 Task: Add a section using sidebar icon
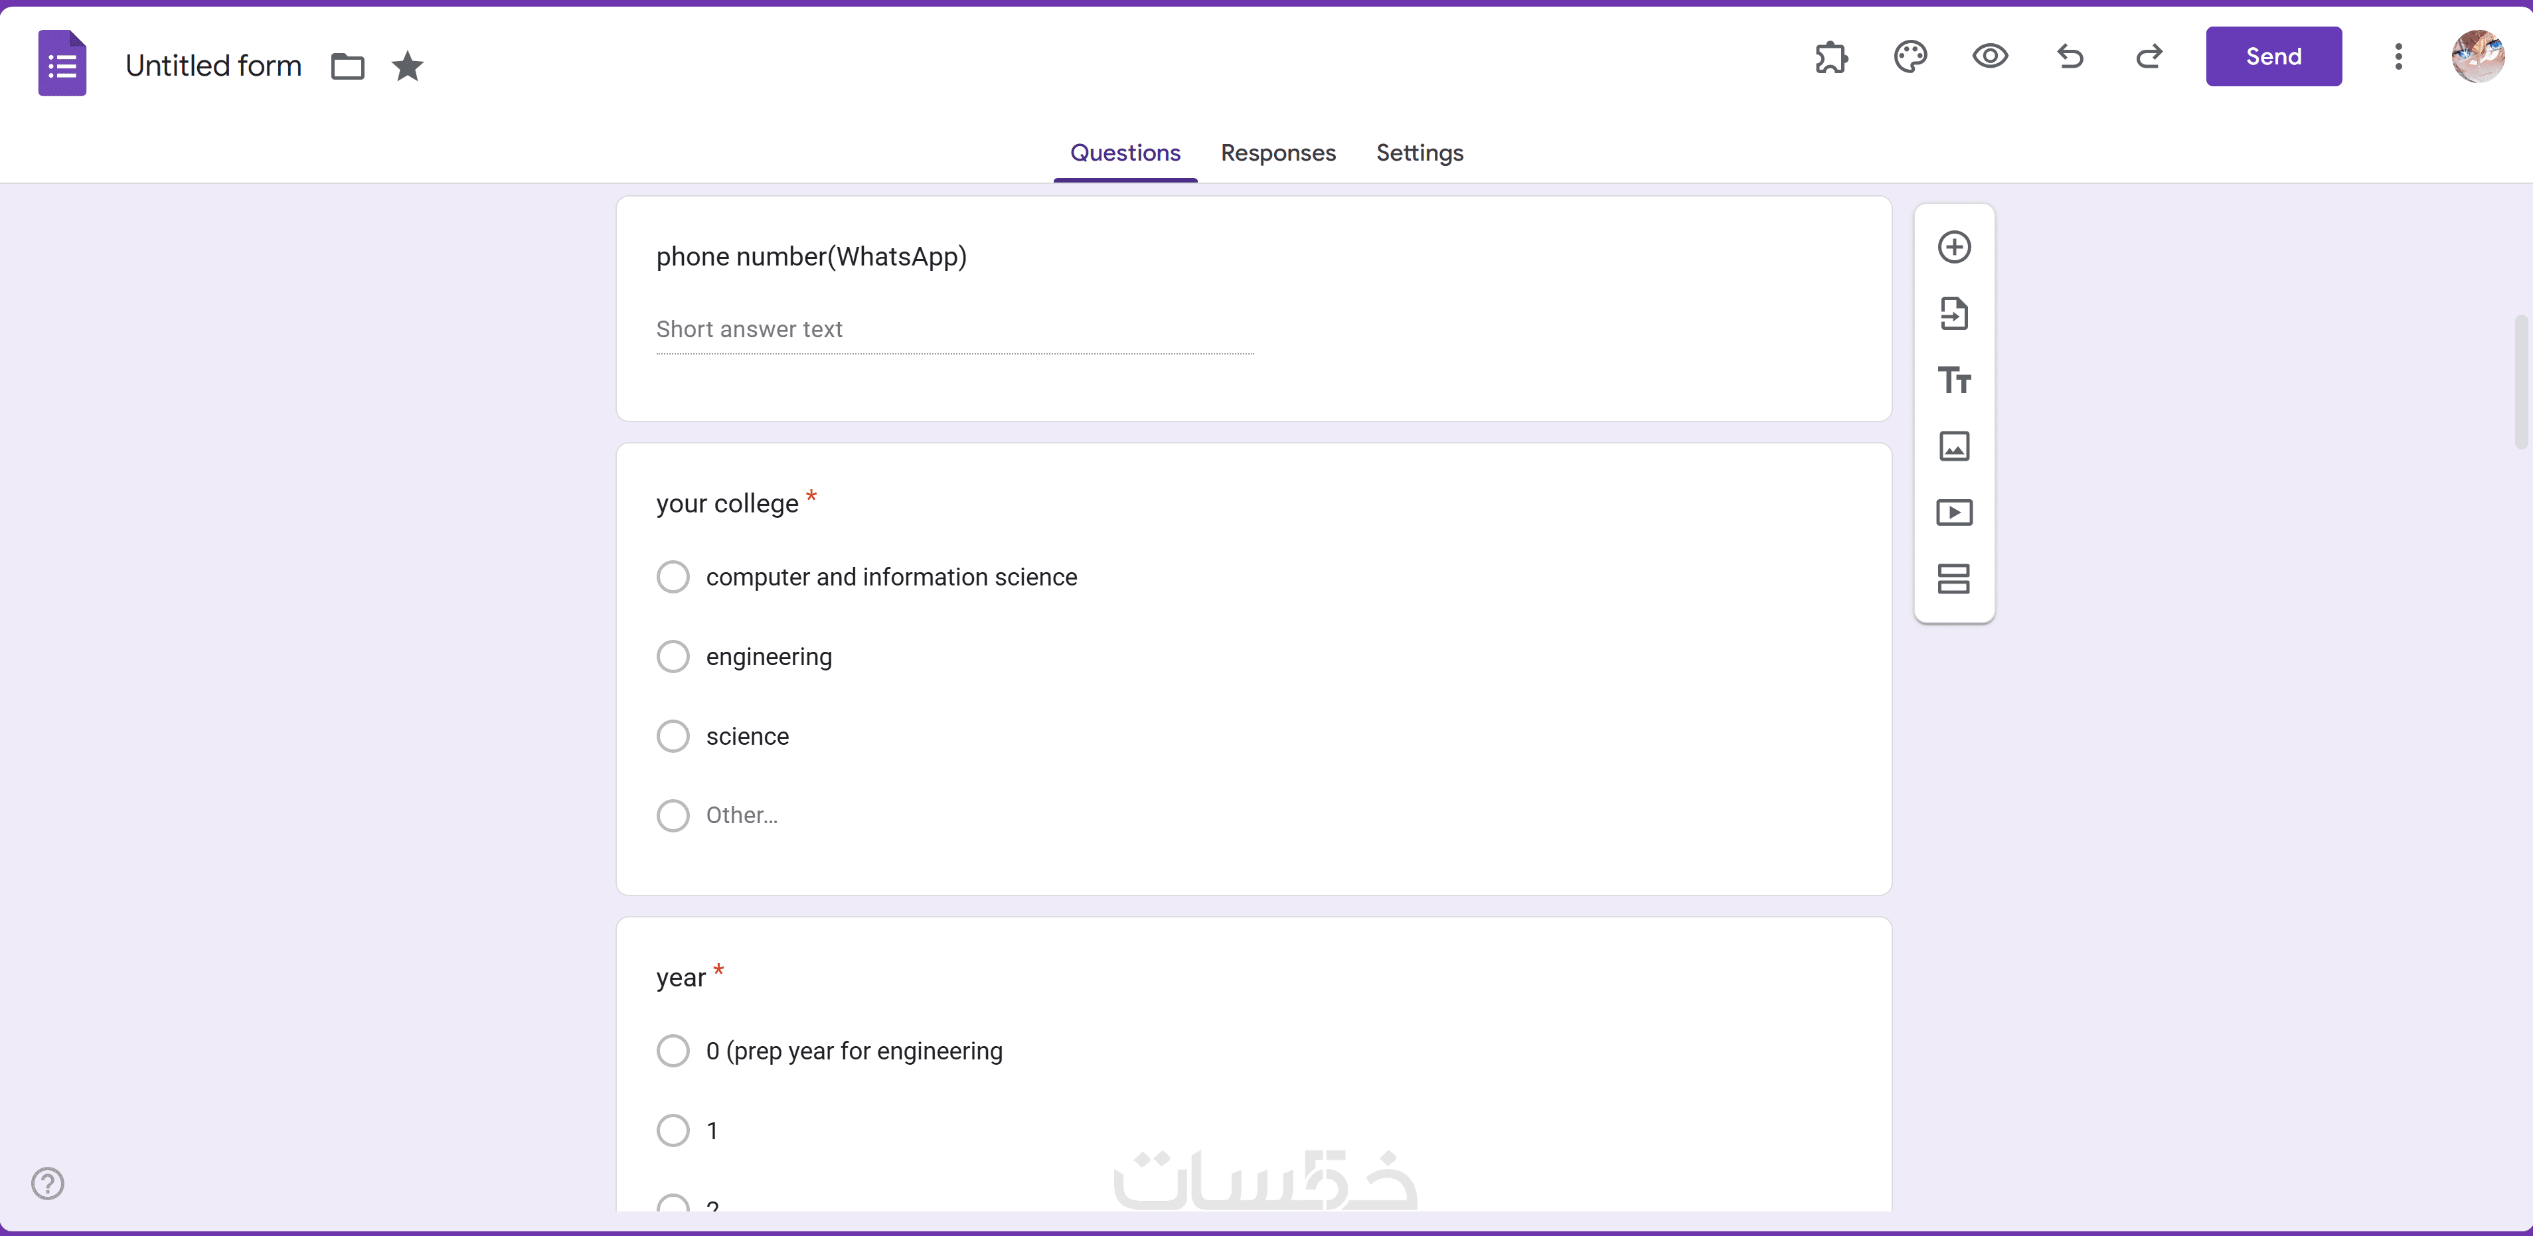click(1954, 579)
